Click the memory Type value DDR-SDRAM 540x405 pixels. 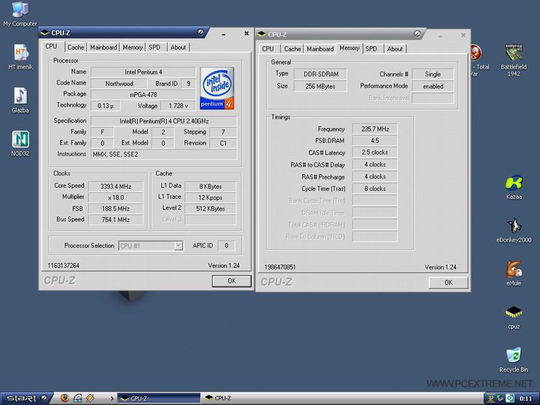click(x=320, y=74)
